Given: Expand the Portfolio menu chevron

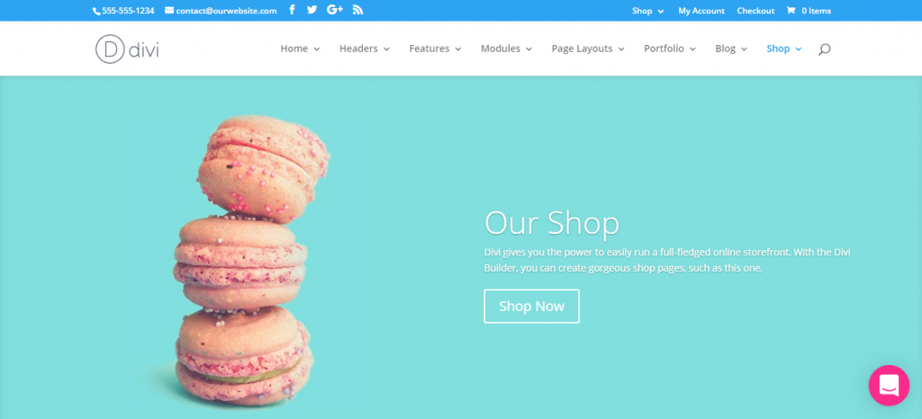Looking at the screenshot, I should 692,49.
